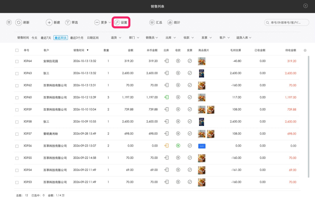This screenshot has width=315, height=200.
Task: Open the 日期区间 date range picker
Action: pyautogui.click(x=93, y=38)
